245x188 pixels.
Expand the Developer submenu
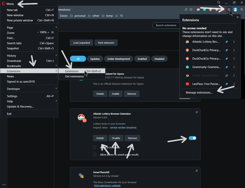click(x=29, y=89)
